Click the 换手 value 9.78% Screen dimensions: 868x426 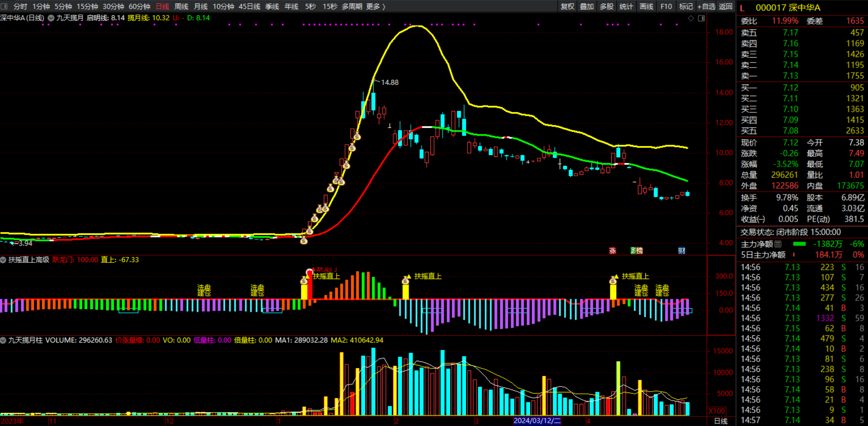click(x=787, y=198)
